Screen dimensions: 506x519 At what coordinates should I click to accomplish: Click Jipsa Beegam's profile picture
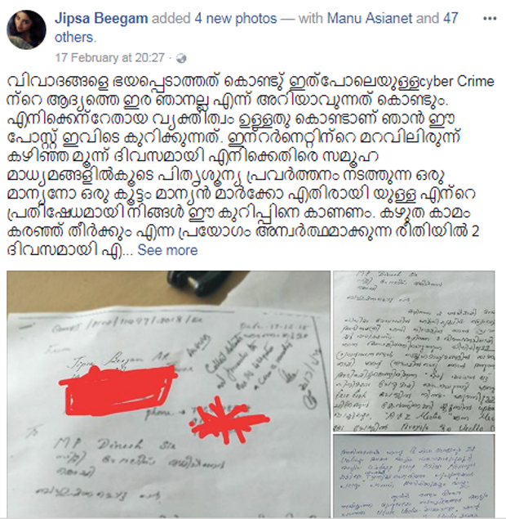coord(26,29)
